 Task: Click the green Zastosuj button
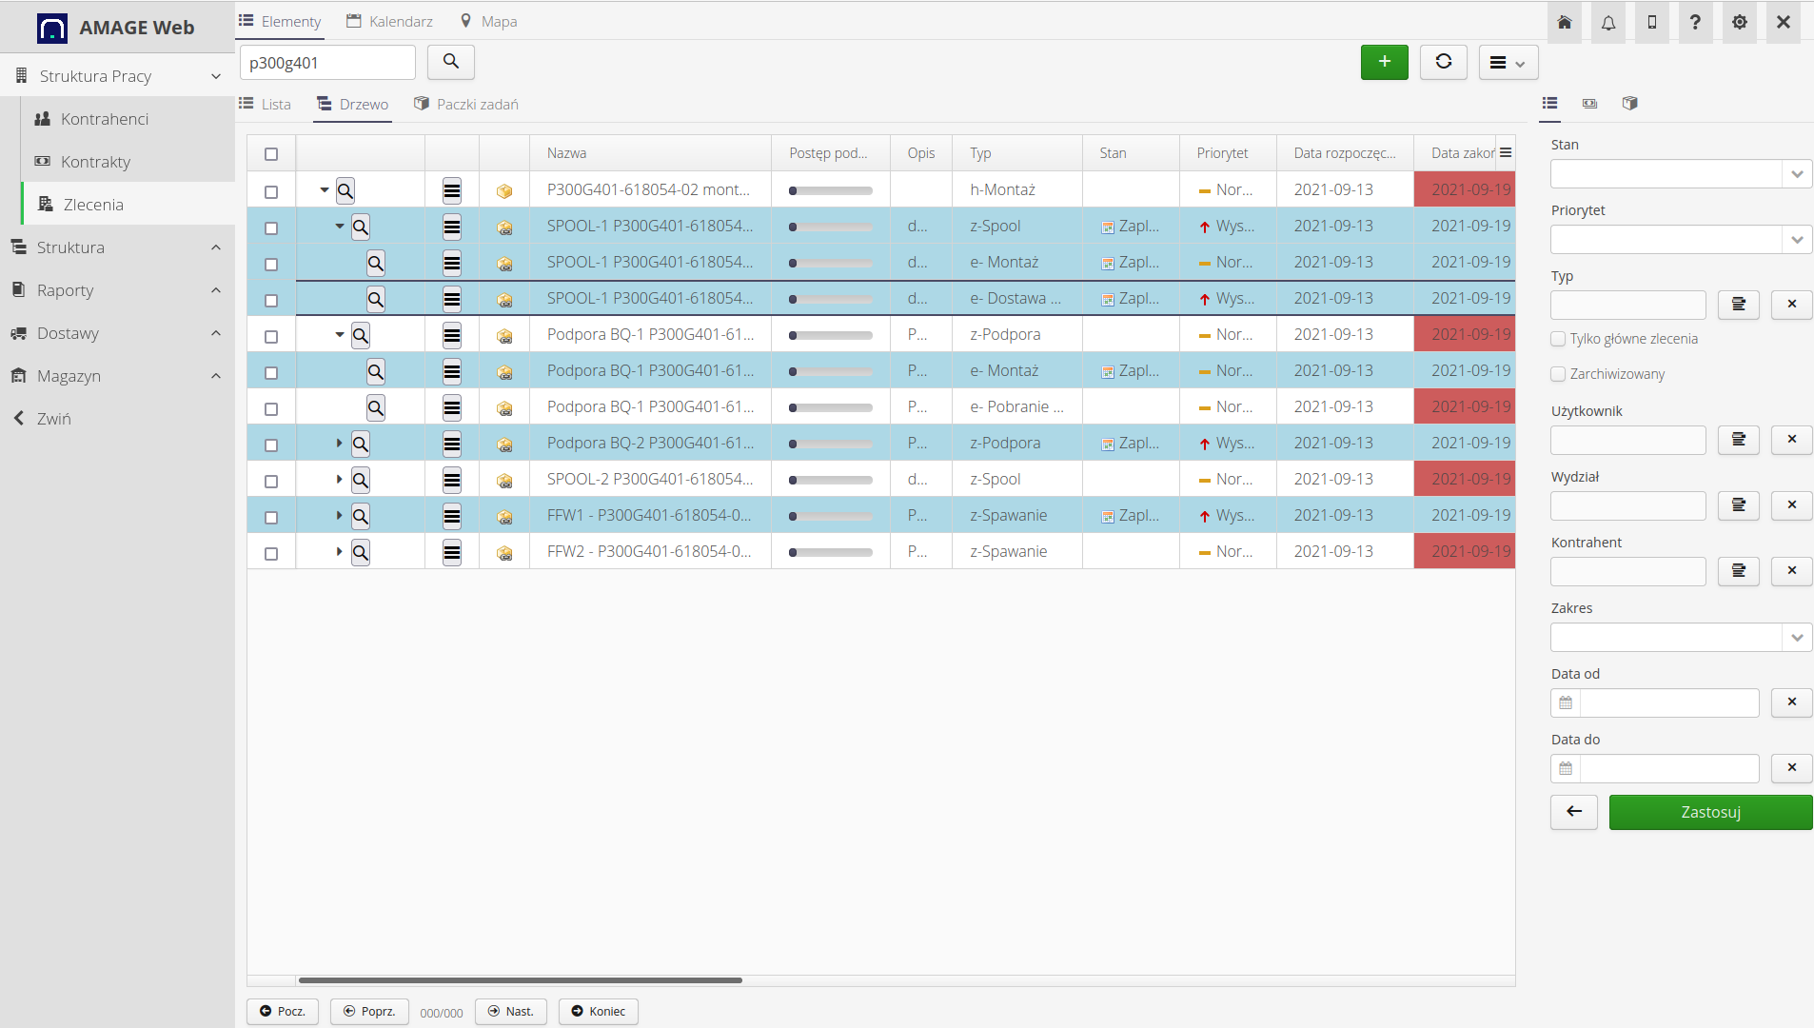pos(1710,812)
